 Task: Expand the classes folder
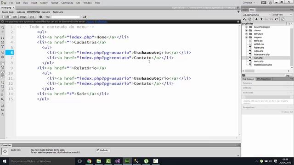pyautogui.click(x=246, y=30)
